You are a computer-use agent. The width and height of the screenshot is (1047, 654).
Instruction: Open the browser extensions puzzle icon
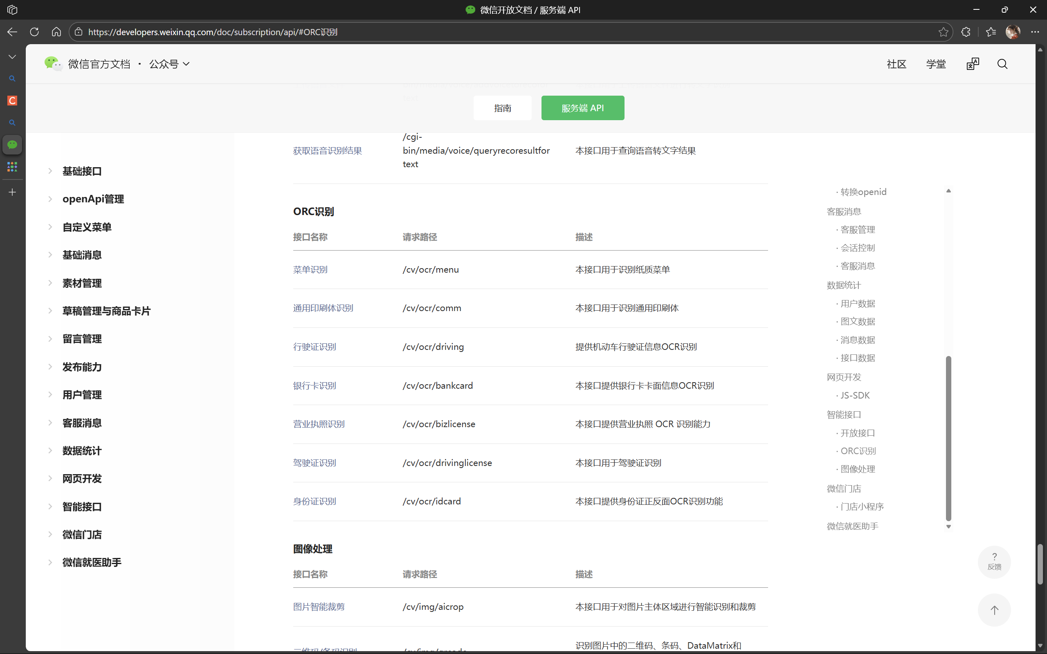pos(966,32)
